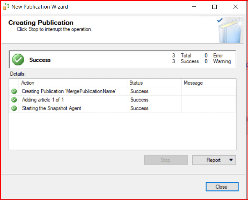Close the wizard using title bar X

pyautogui.click(x=235, y=7)
